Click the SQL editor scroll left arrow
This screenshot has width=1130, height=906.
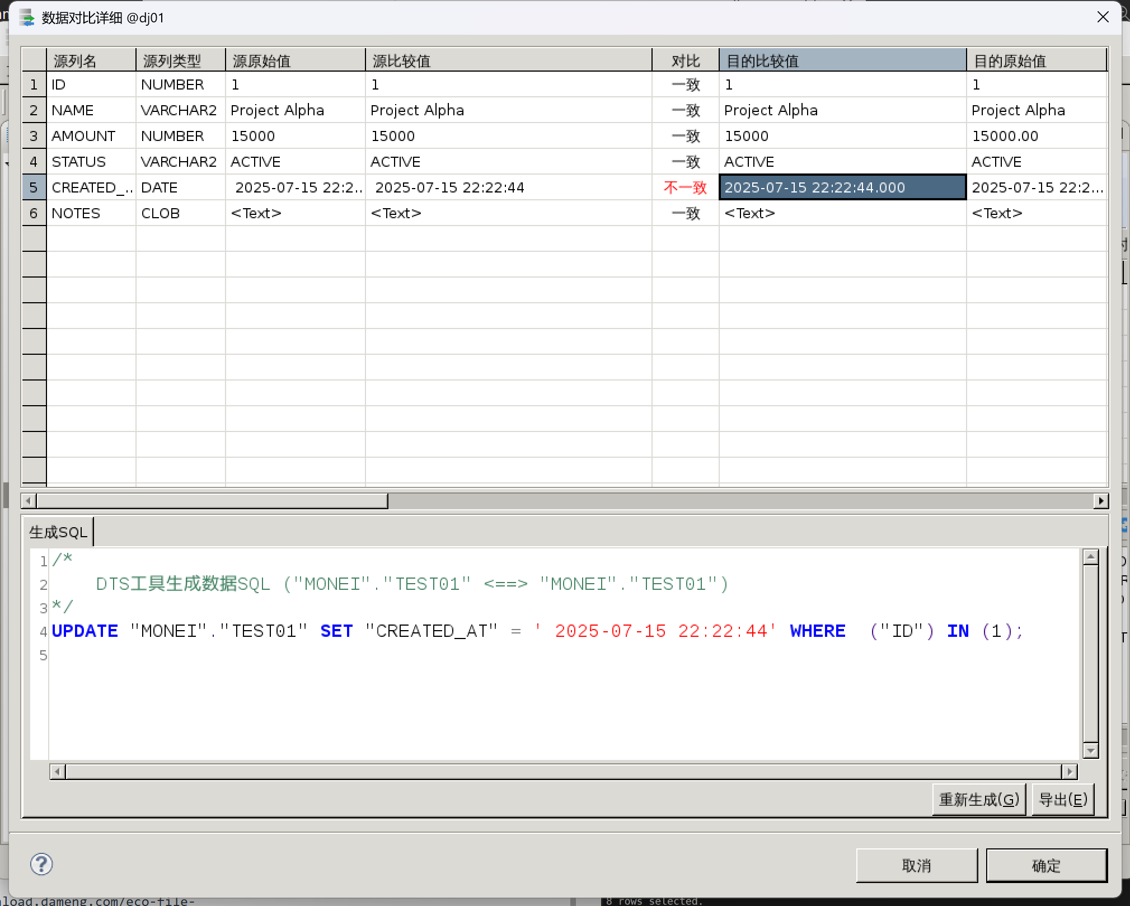(57, 772)
